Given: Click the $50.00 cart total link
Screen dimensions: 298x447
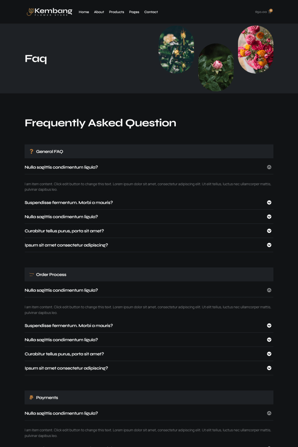Looking at the screenshot, I should [261, 12].
